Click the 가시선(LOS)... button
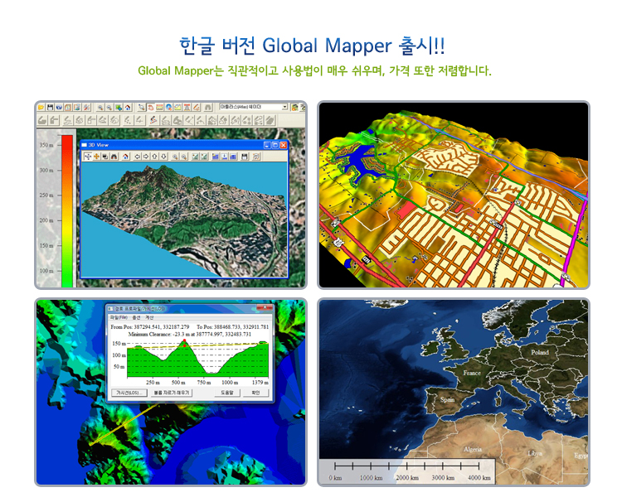The image size is (622, 497). [x=129, y=393]
